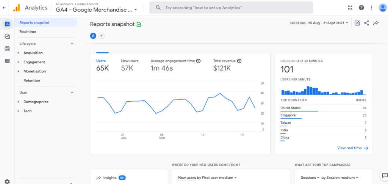Screen dimensions: 388x184
Task: Click the Singapore country row
Action: pos(324,116)
